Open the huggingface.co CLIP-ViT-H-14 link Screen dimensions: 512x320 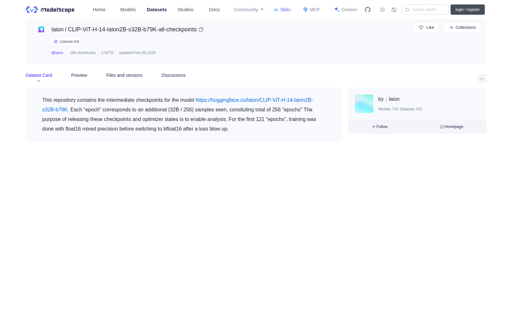(254, 100)
